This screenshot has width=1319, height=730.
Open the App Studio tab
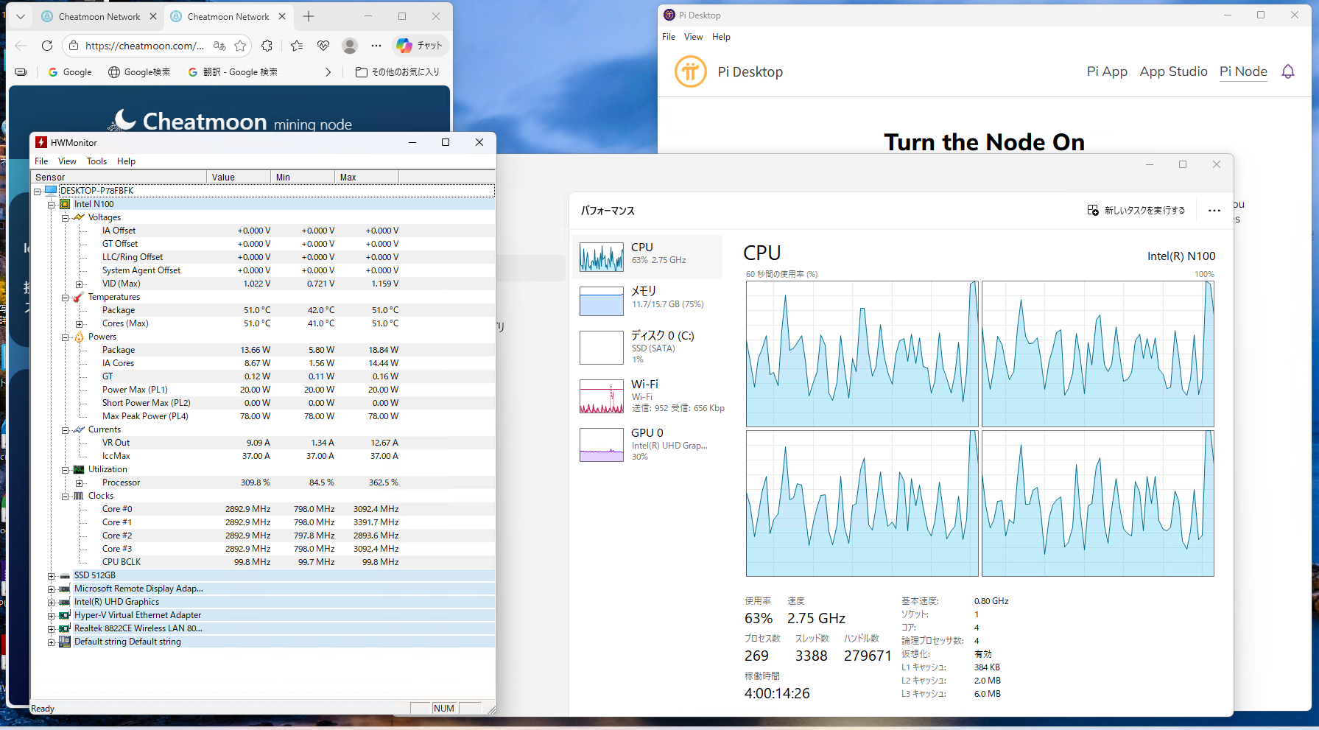(x=1172, y=71)
